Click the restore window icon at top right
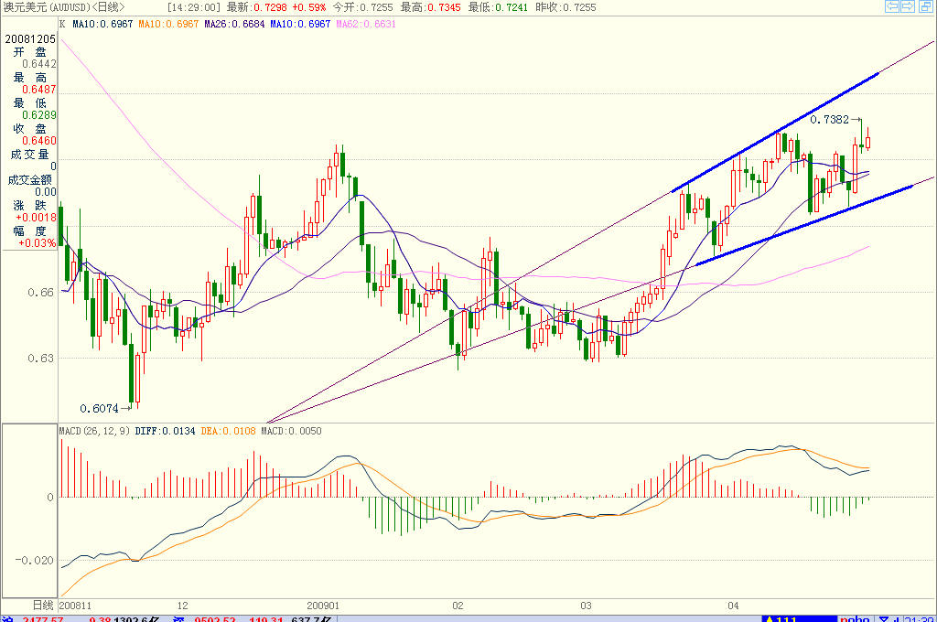The width and height of the screenshot is (937, 622). (925, 6)
